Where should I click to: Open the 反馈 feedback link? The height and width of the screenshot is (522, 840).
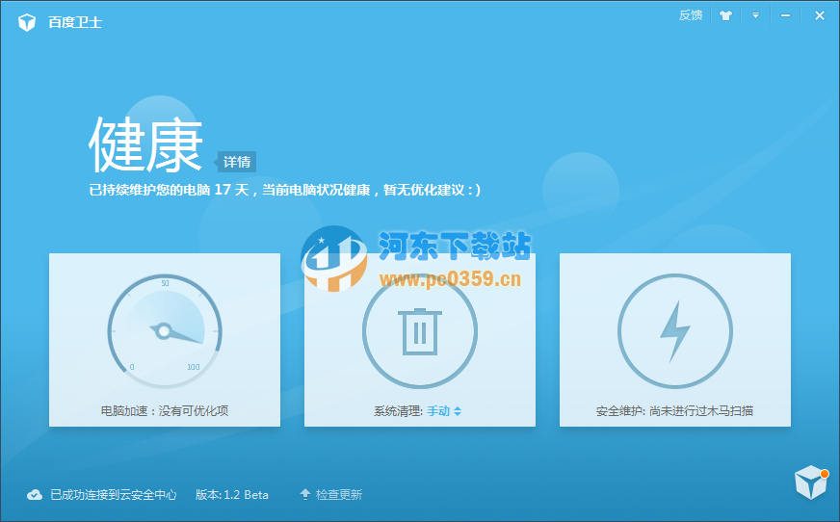[691, 15]
